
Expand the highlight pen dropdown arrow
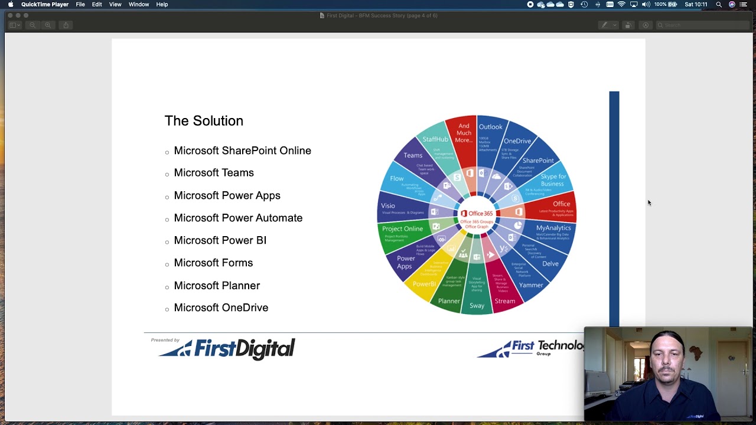(615, 25)
